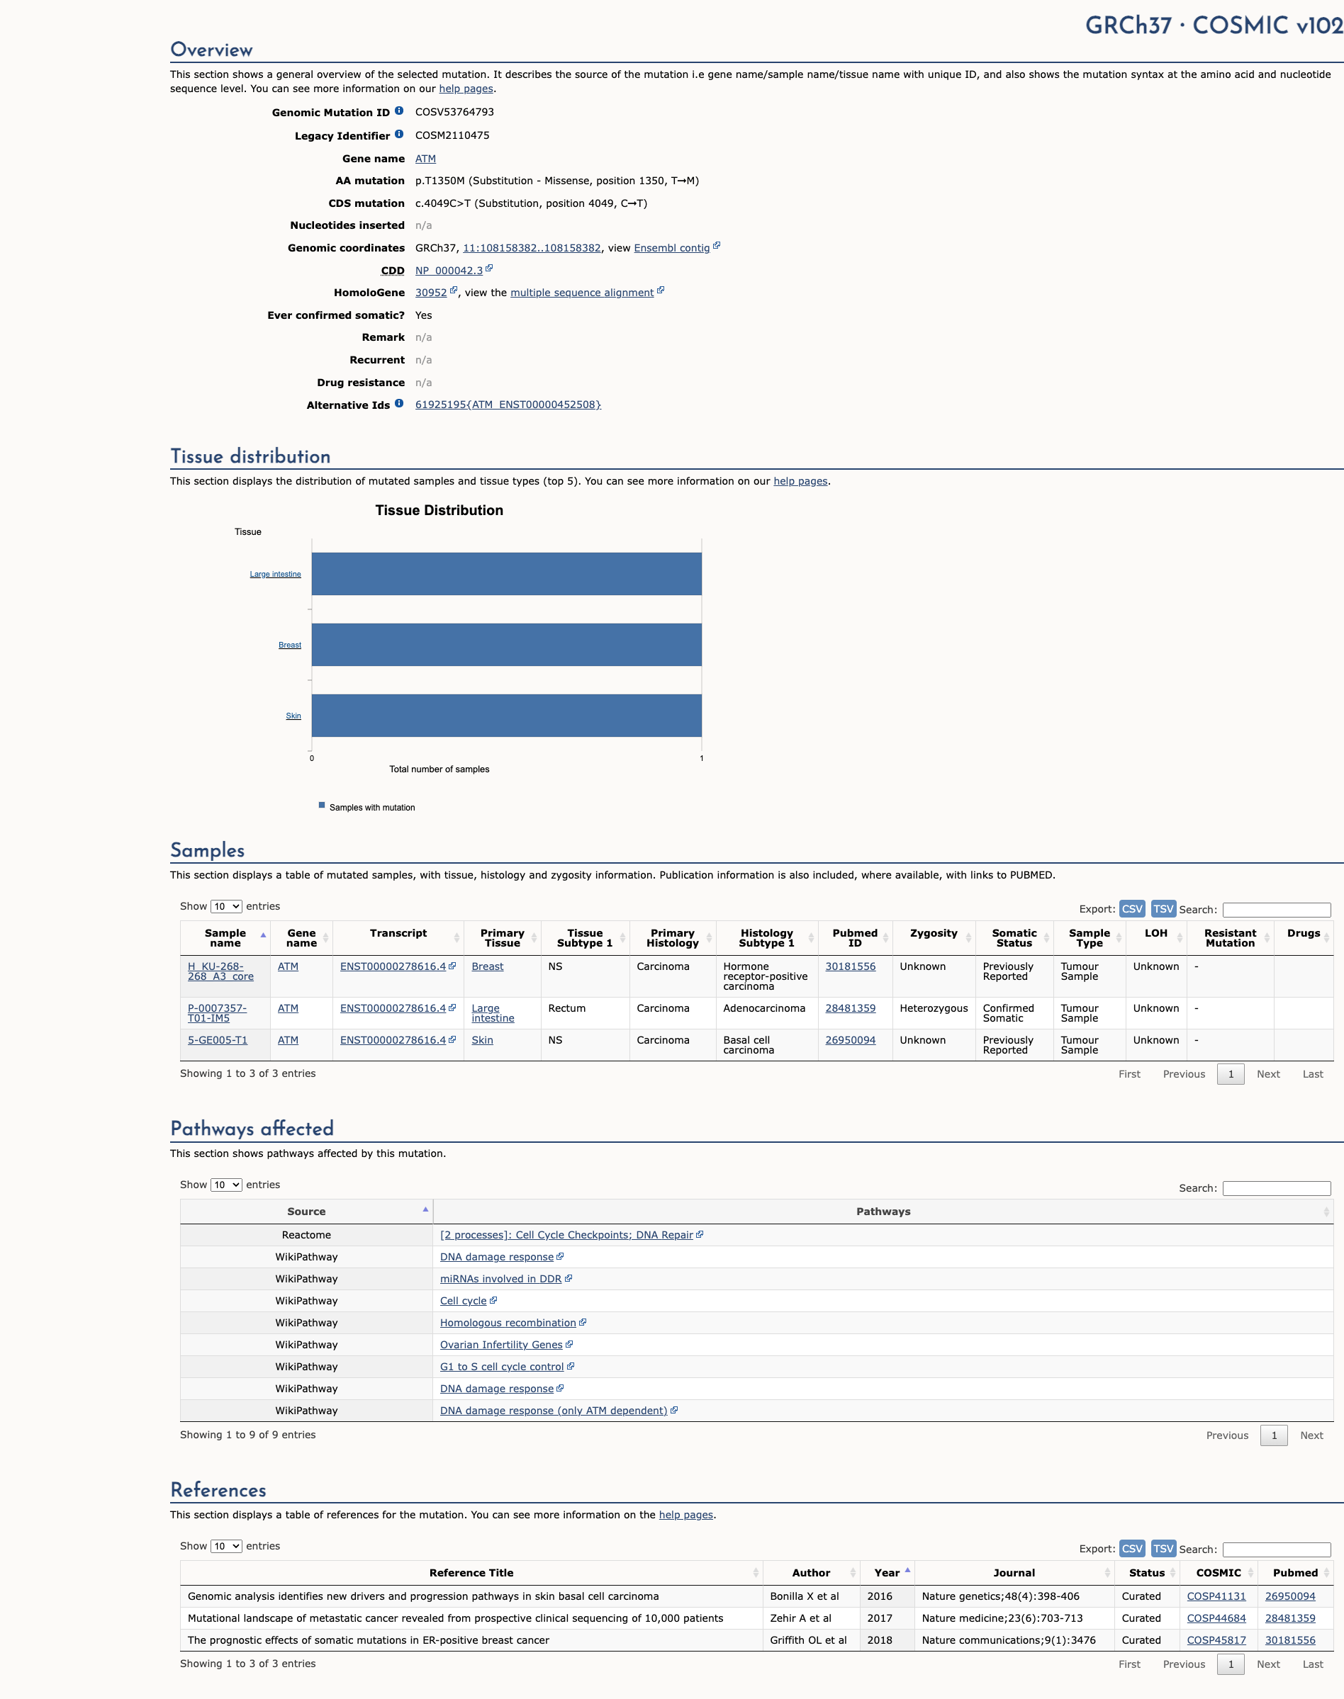The height and width of the screenshot is (1699, 1344).
Task: Open genomic coordinates 11:108158382..108158382 link
Action: pyautogui.click(x=531, y=248)
